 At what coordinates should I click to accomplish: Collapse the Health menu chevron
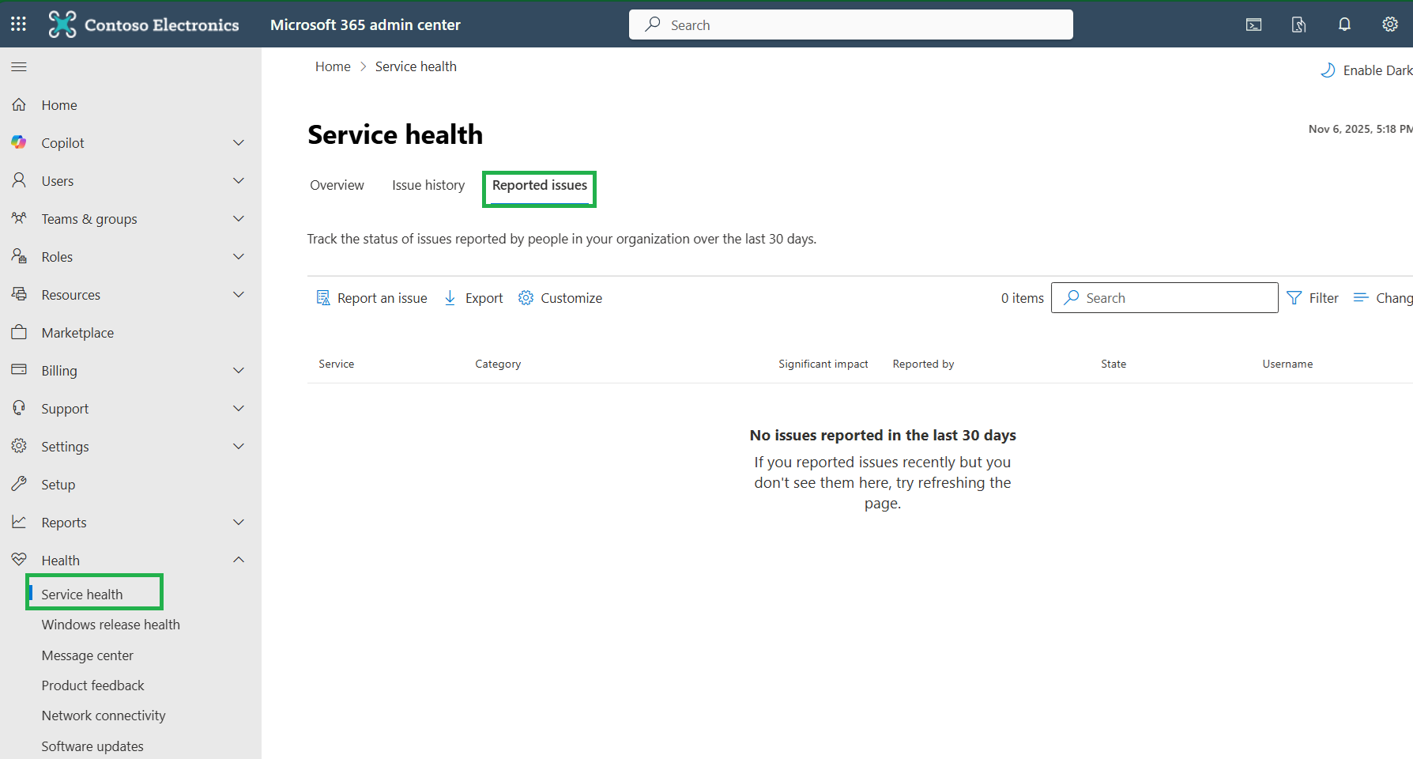click(x=239, y=560)
